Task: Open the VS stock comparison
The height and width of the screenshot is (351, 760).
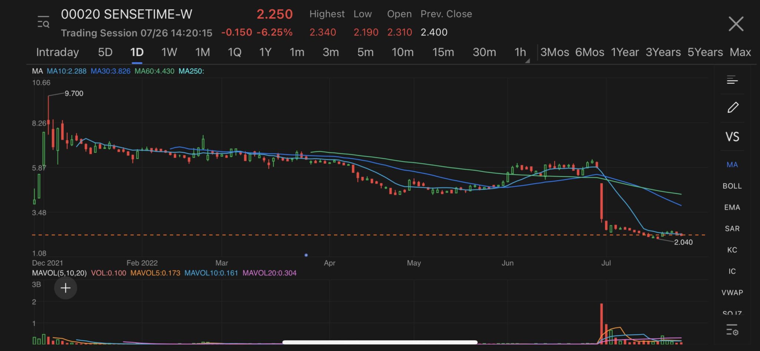Action: pos(732,137)
